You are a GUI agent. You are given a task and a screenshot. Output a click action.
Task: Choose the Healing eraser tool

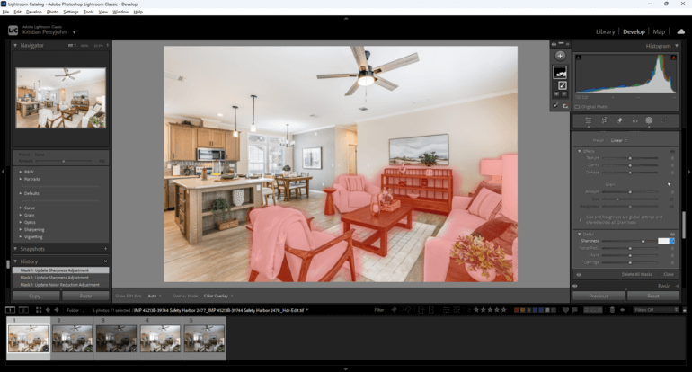click(618, 120)
